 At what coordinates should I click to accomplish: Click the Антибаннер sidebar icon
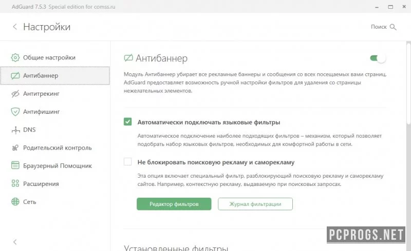coord(15,76)
